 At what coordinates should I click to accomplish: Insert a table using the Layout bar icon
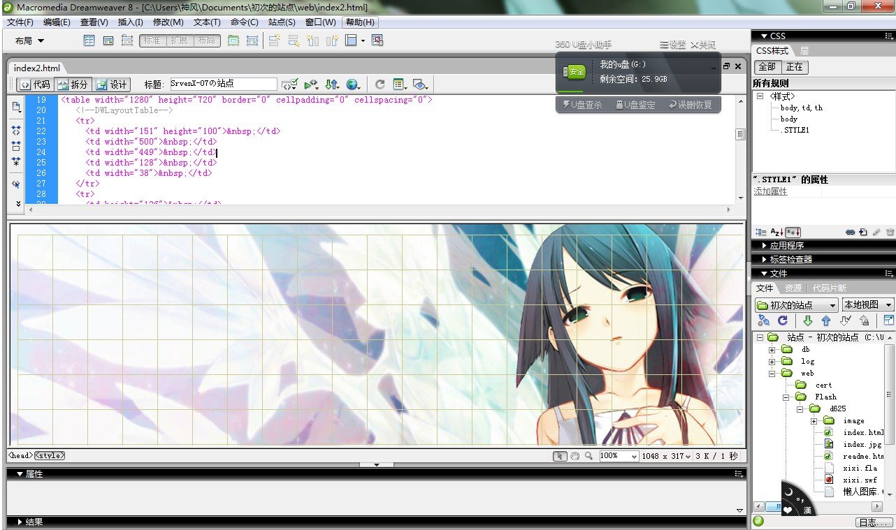click(89, 40)
